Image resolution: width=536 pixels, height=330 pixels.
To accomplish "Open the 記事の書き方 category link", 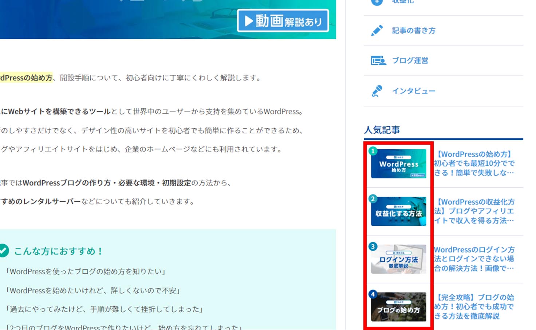I will [x=414, y=31].
